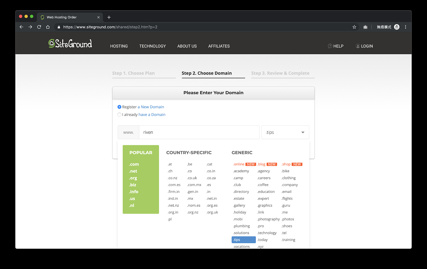This screenshot has width=427, height=269.
Task: Open the incognito profile icon
Action: [x=397, y=27]
